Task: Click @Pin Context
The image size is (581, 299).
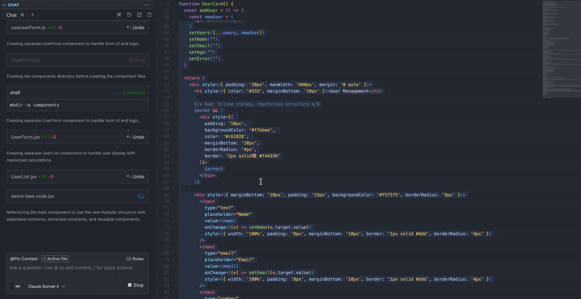Action: coord(24,259)
